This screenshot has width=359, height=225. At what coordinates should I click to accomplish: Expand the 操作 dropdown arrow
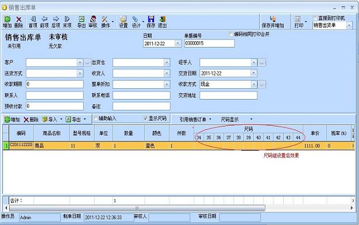pyautogui.click(x=113, y=22)
